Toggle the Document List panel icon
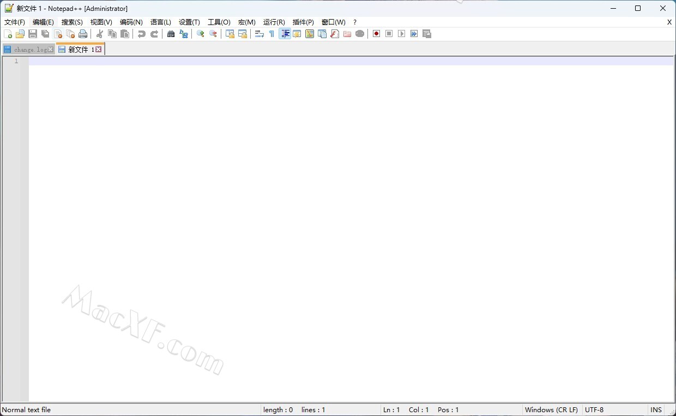The width and height of the screenshot is (676, 416). [x=322, y=34]
